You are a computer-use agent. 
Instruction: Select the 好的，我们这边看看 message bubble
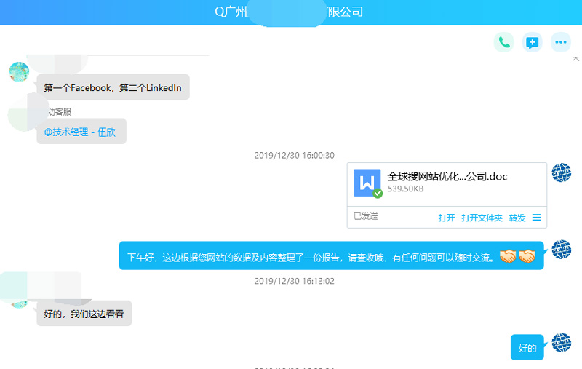tap(84, 314)
